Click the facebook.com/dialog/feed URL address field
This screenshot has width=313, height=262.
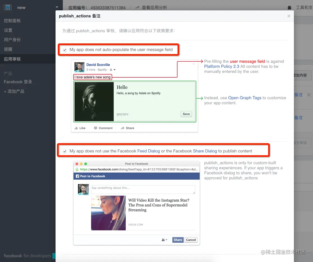pyautogui.click(x=139, y=169)
